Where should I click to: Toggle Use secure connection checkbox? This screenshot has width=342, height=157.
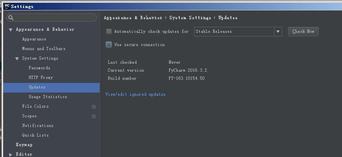click(x=109, y=44)
